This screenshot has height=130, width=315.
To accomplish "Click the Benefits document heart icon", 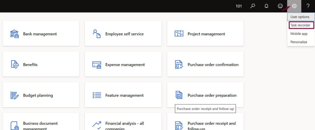I will [15, 65].
